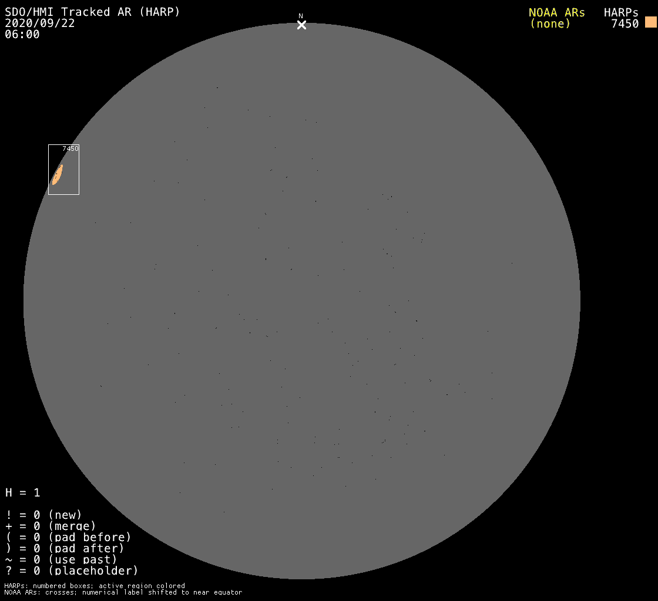Click the HARPs legend heading

621,12
